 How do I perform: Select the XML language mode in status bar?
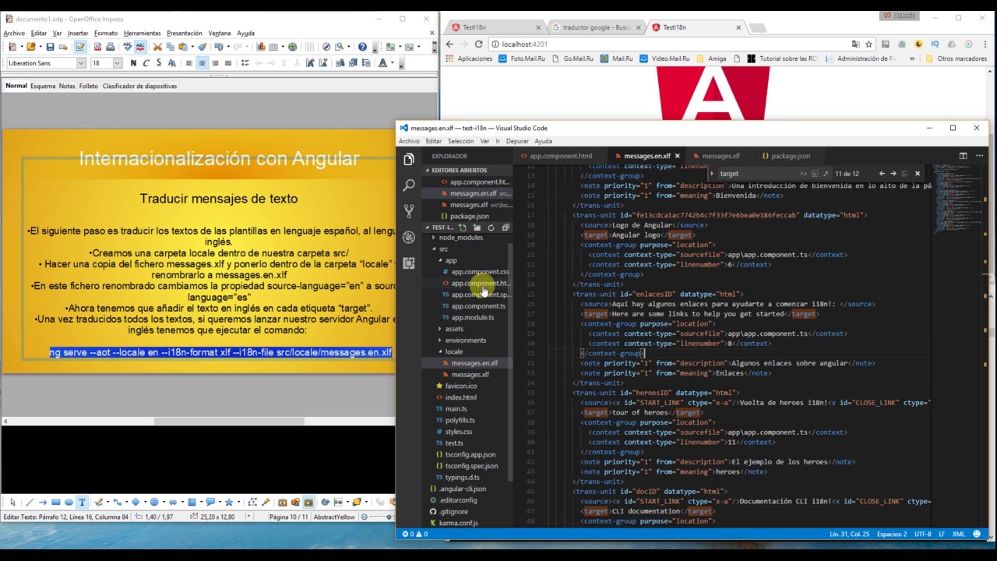pos(959,535)
